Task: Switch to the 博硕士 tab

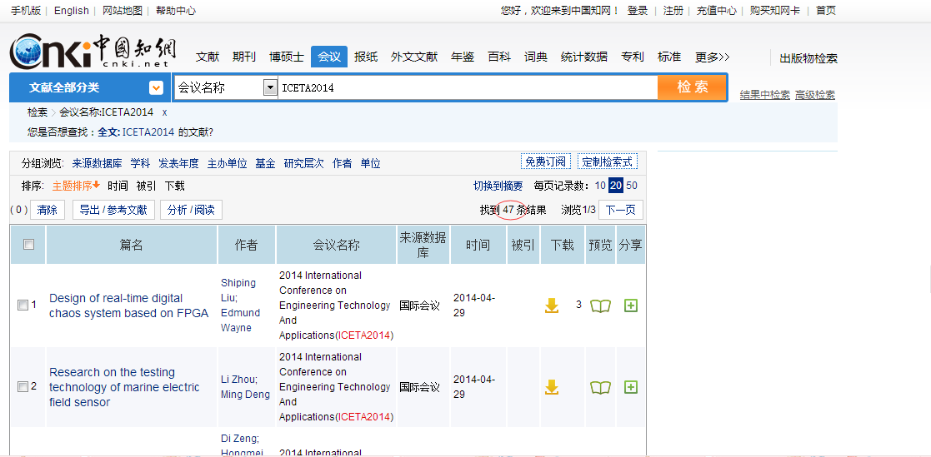Action: coord(286,57)
